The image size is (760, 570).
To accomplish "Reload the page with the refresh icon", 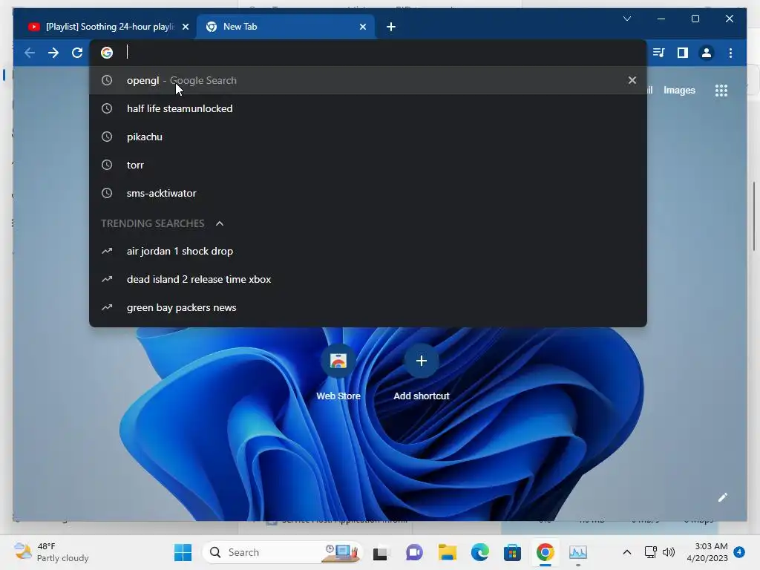I will [77, 53].
